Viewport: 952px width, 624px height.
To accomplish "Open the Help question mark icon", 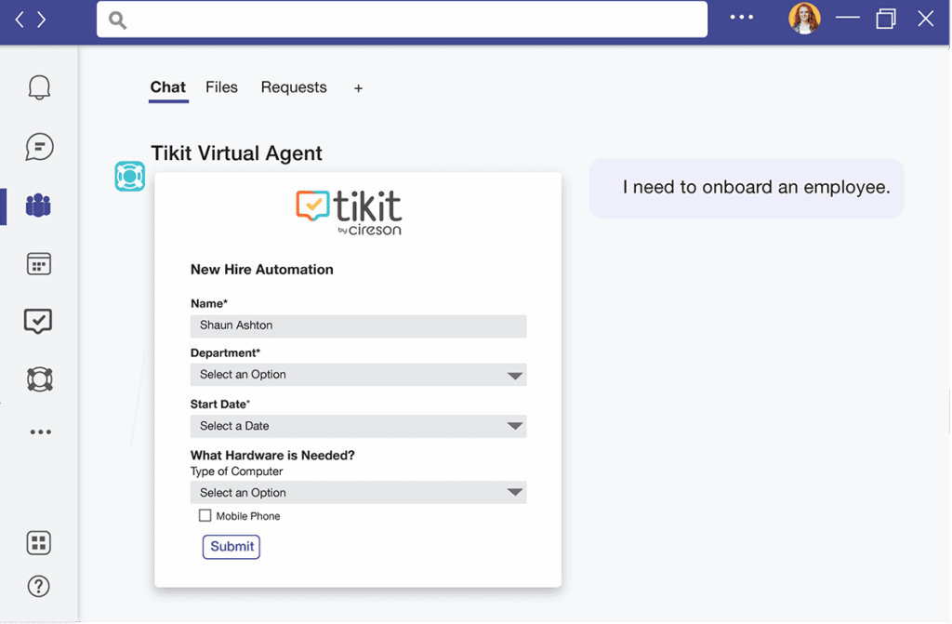I will tap(39, 586).
